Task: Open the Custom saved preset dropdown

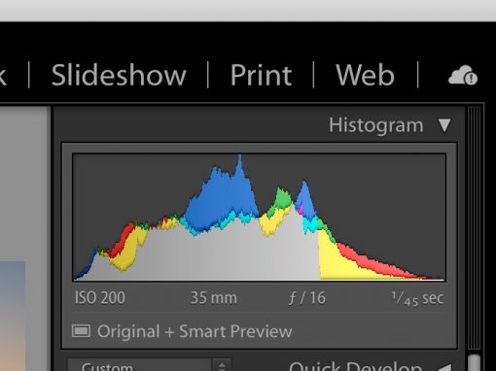Action: [139, 365]
